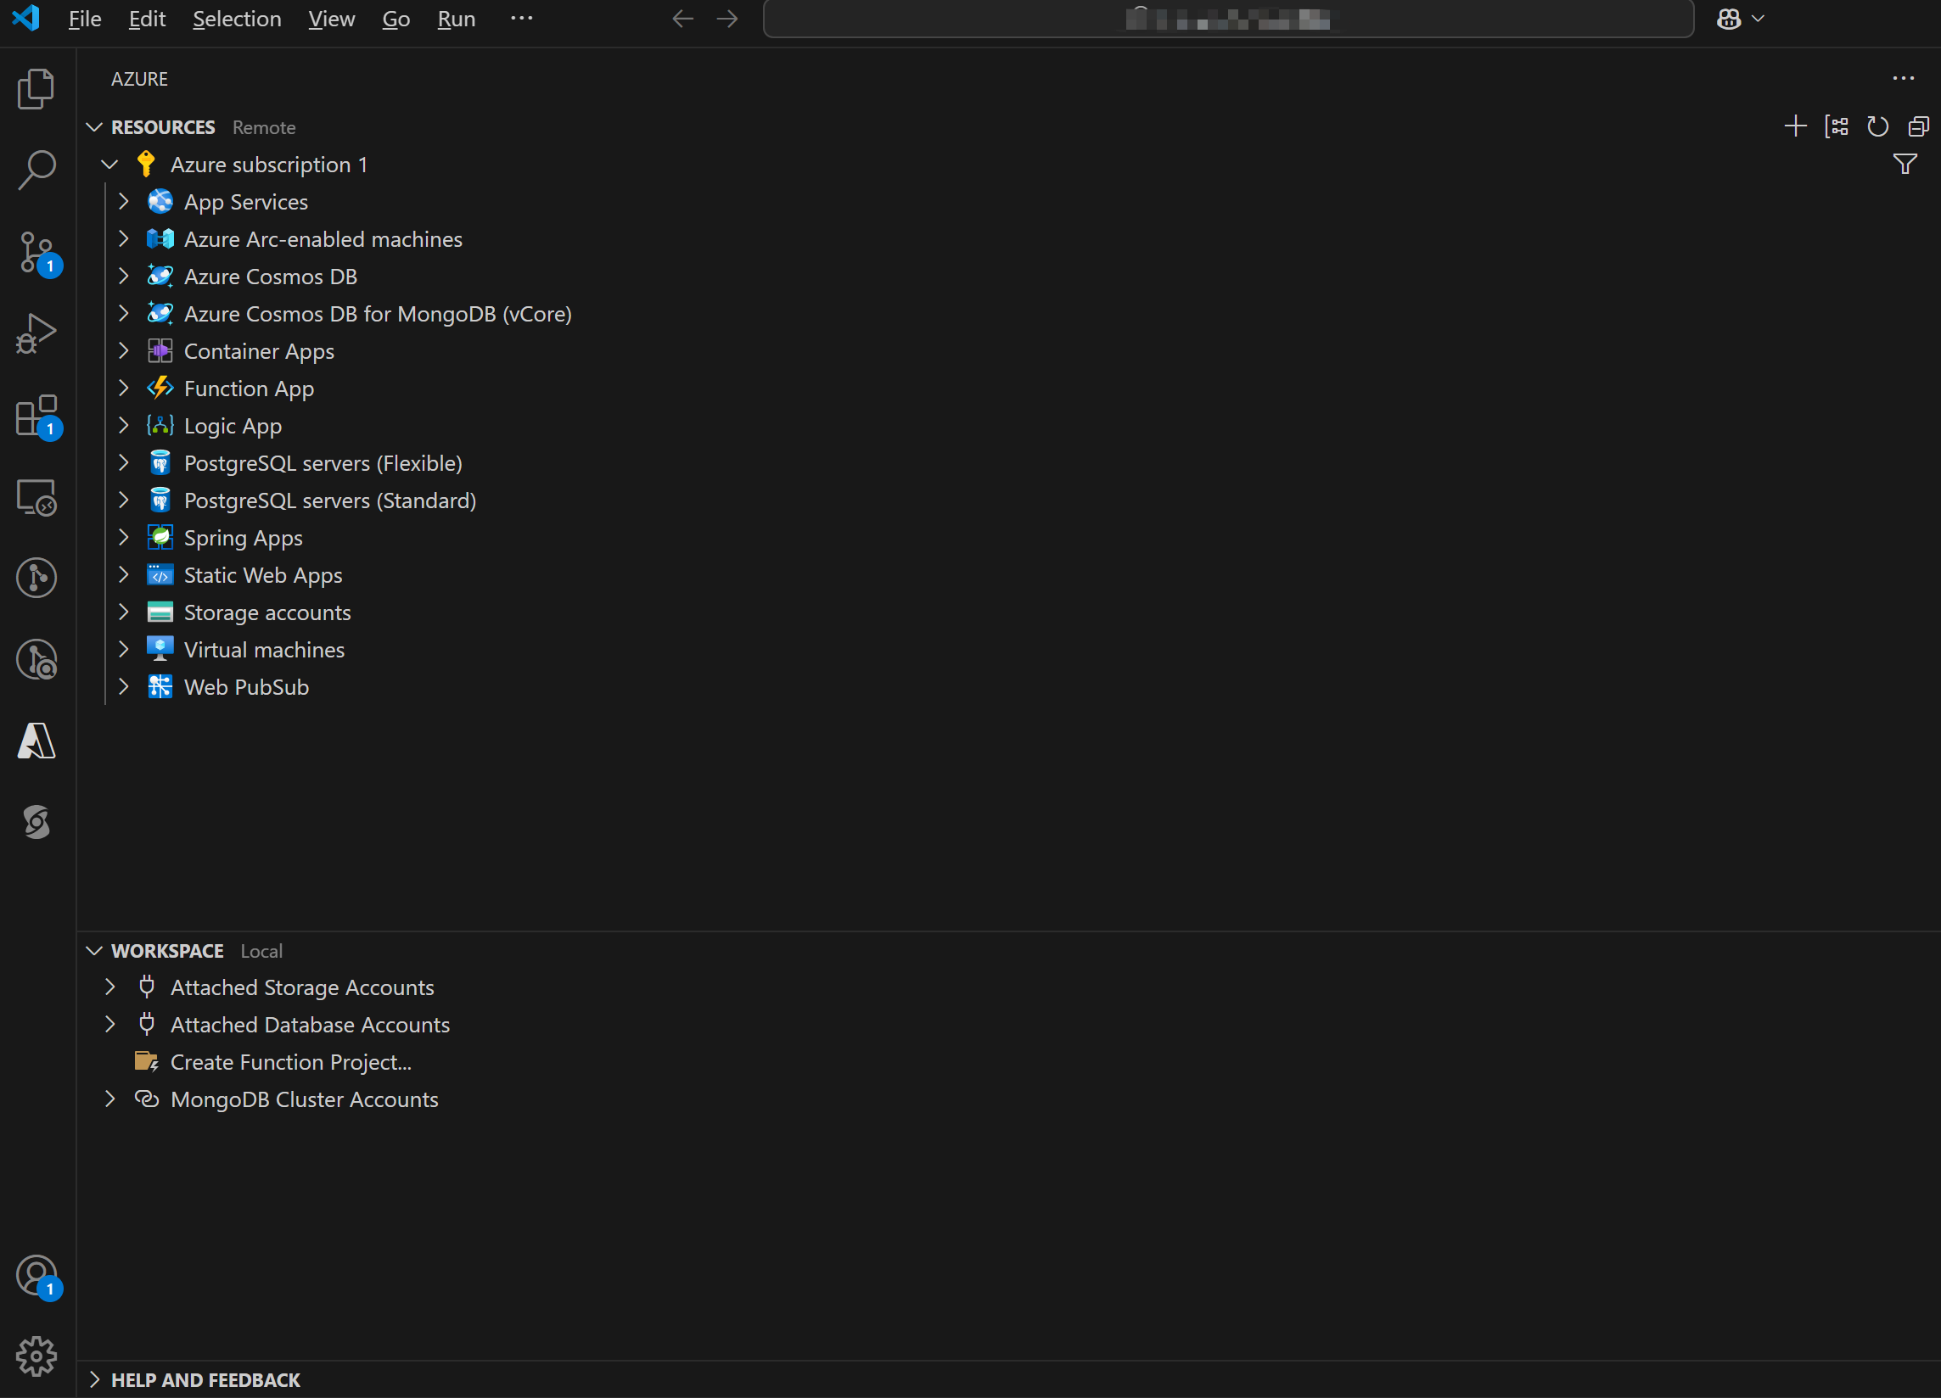1941x1398 pixels.
Task: Collapse the WORKSPACE section
Action: point(95,951)
